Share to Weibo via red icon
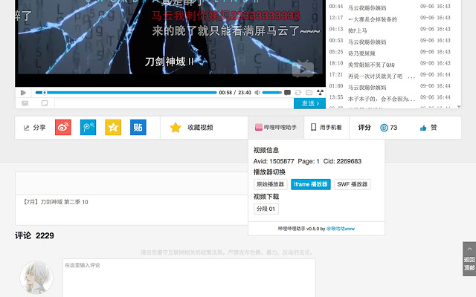 coord(63,128)
